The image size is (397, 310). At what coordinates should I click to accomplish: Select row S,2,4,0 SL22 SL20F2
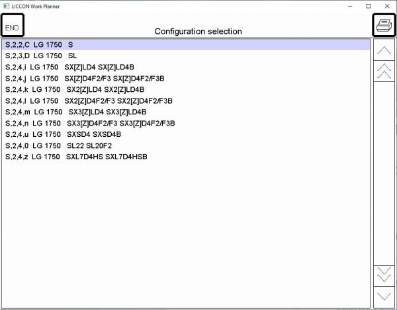(x=186, y=145)
